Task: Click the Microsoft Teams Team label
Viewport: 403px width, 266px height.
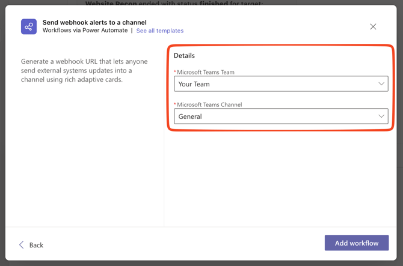Action: click(206, 72)
